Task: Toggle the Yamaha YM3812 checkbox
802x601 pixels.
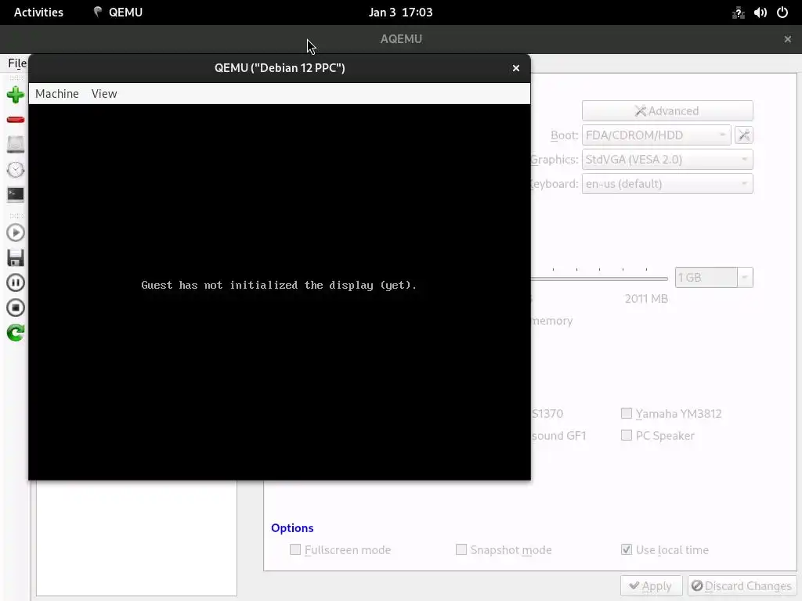Action: coord(626,413)
